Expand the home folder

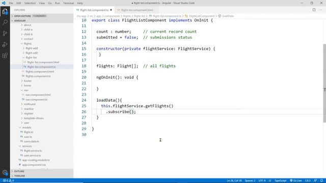(27, 85)
